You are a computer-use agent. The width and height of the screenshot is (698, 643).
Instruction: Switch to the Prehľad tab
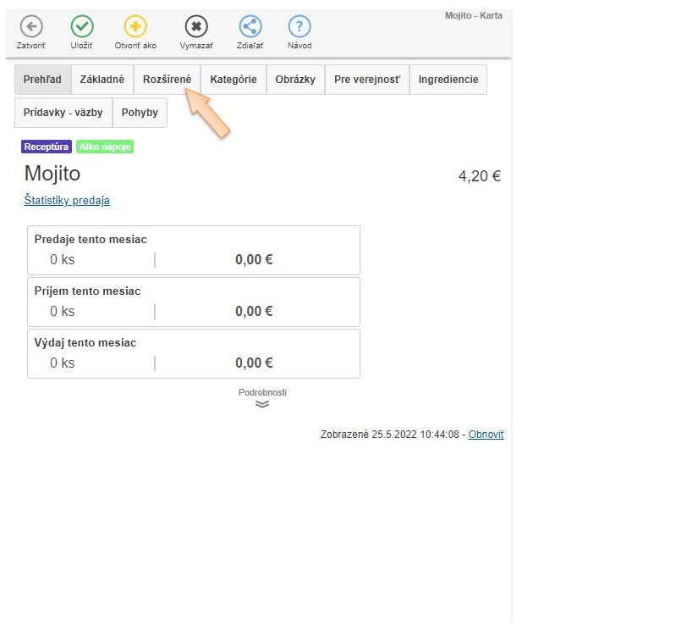pos(42,80)
